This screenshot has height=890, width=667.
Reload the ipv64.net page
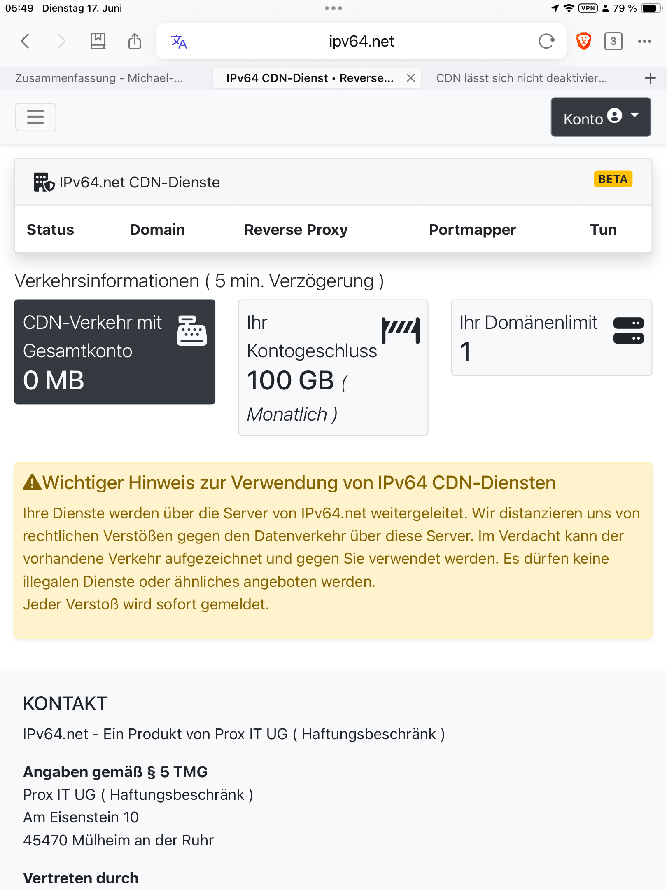(547, 41)
